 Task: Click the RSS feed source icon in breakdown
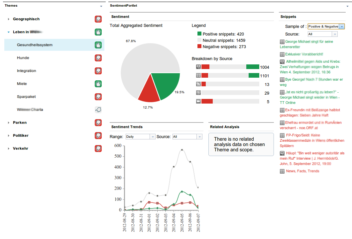coord(198,84)
